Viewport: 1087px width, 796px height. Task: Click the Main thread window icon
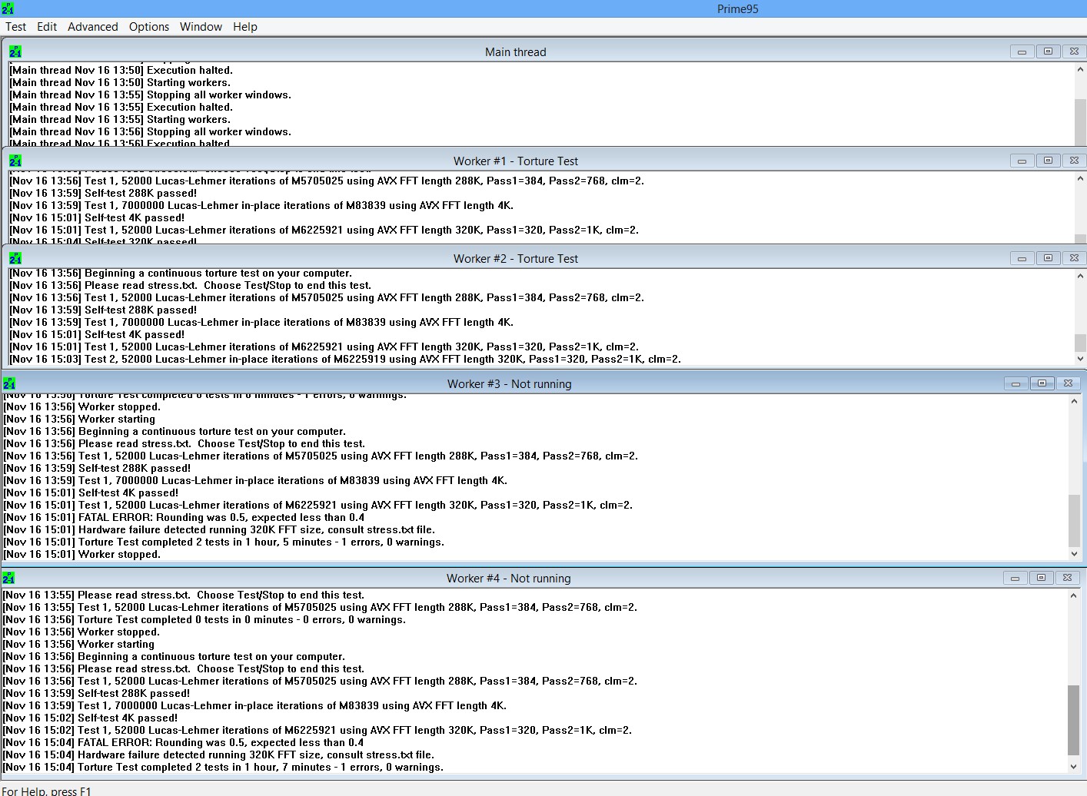click(x=15, y=51)
